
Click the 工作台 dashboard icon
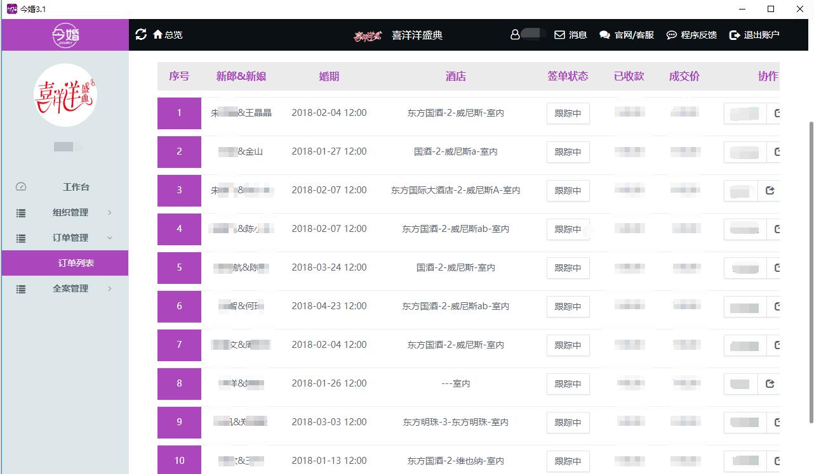(21, 187)
